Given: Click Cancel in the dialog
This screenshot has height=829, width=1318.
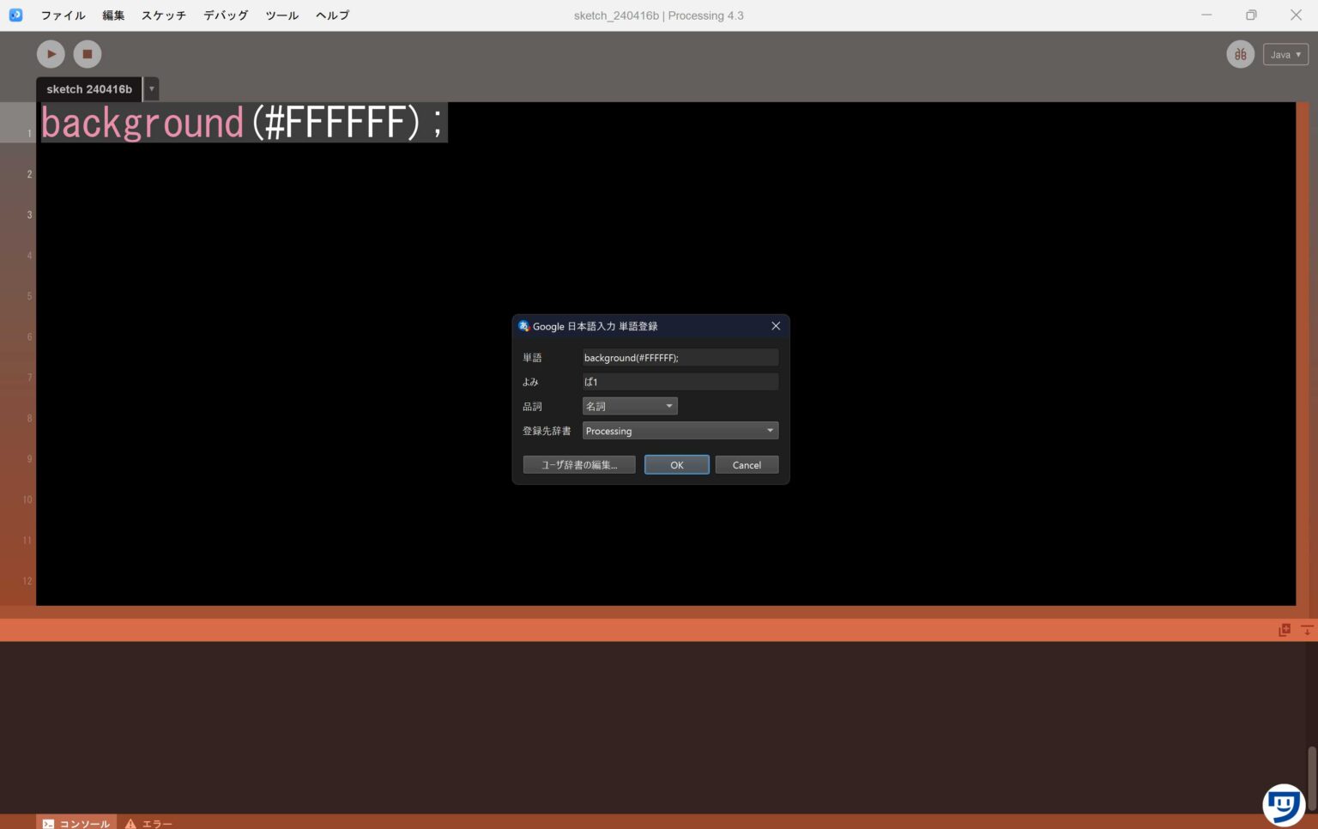Looking at the screenshot, I should pyautogui.click(x=747, y=465).
